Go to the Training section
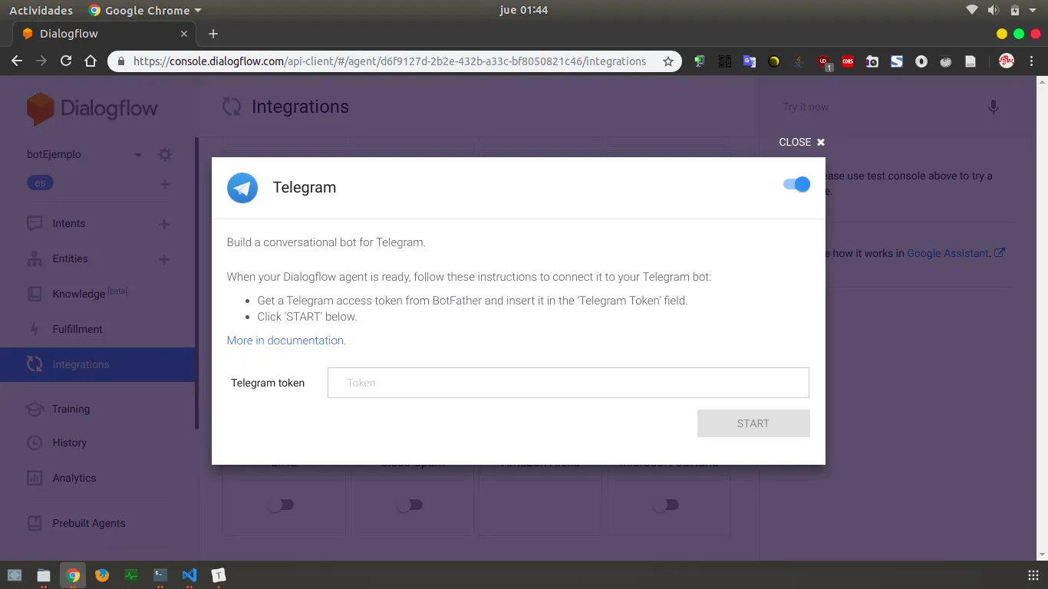 coord(71,409)
